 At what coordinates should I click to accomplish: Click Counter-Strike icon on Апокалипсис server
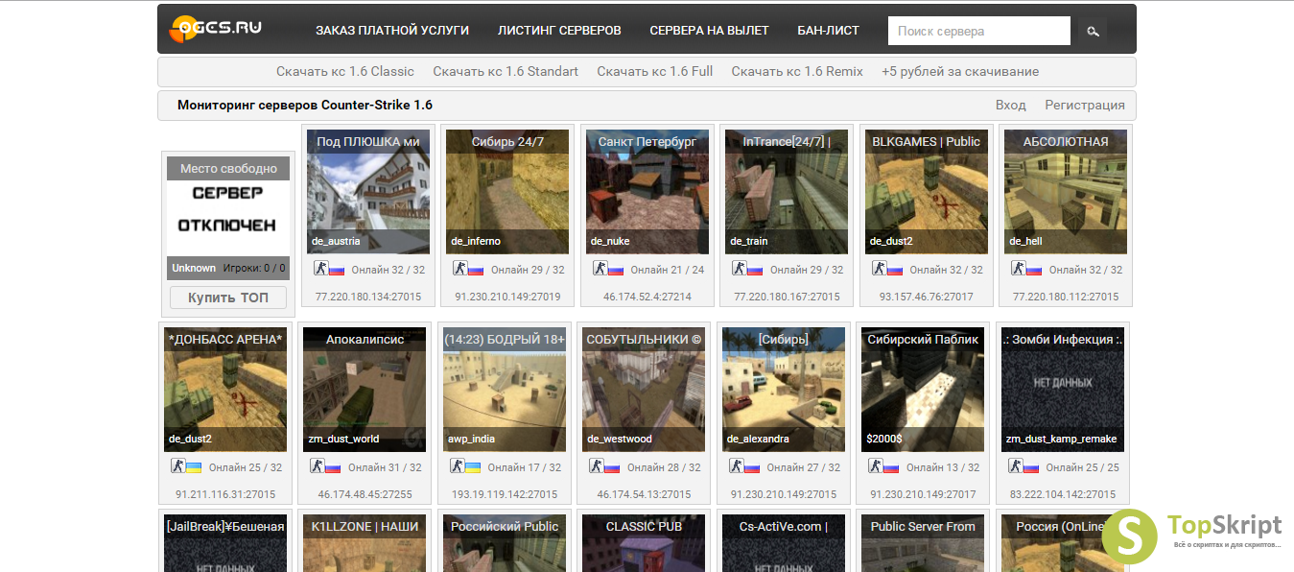pyautogui.click(x=318, y=466)
